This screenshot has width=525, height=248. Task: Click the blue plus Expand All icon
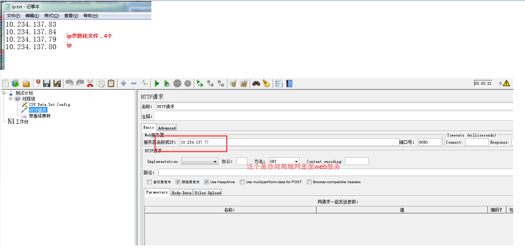(x=123, y=83)
